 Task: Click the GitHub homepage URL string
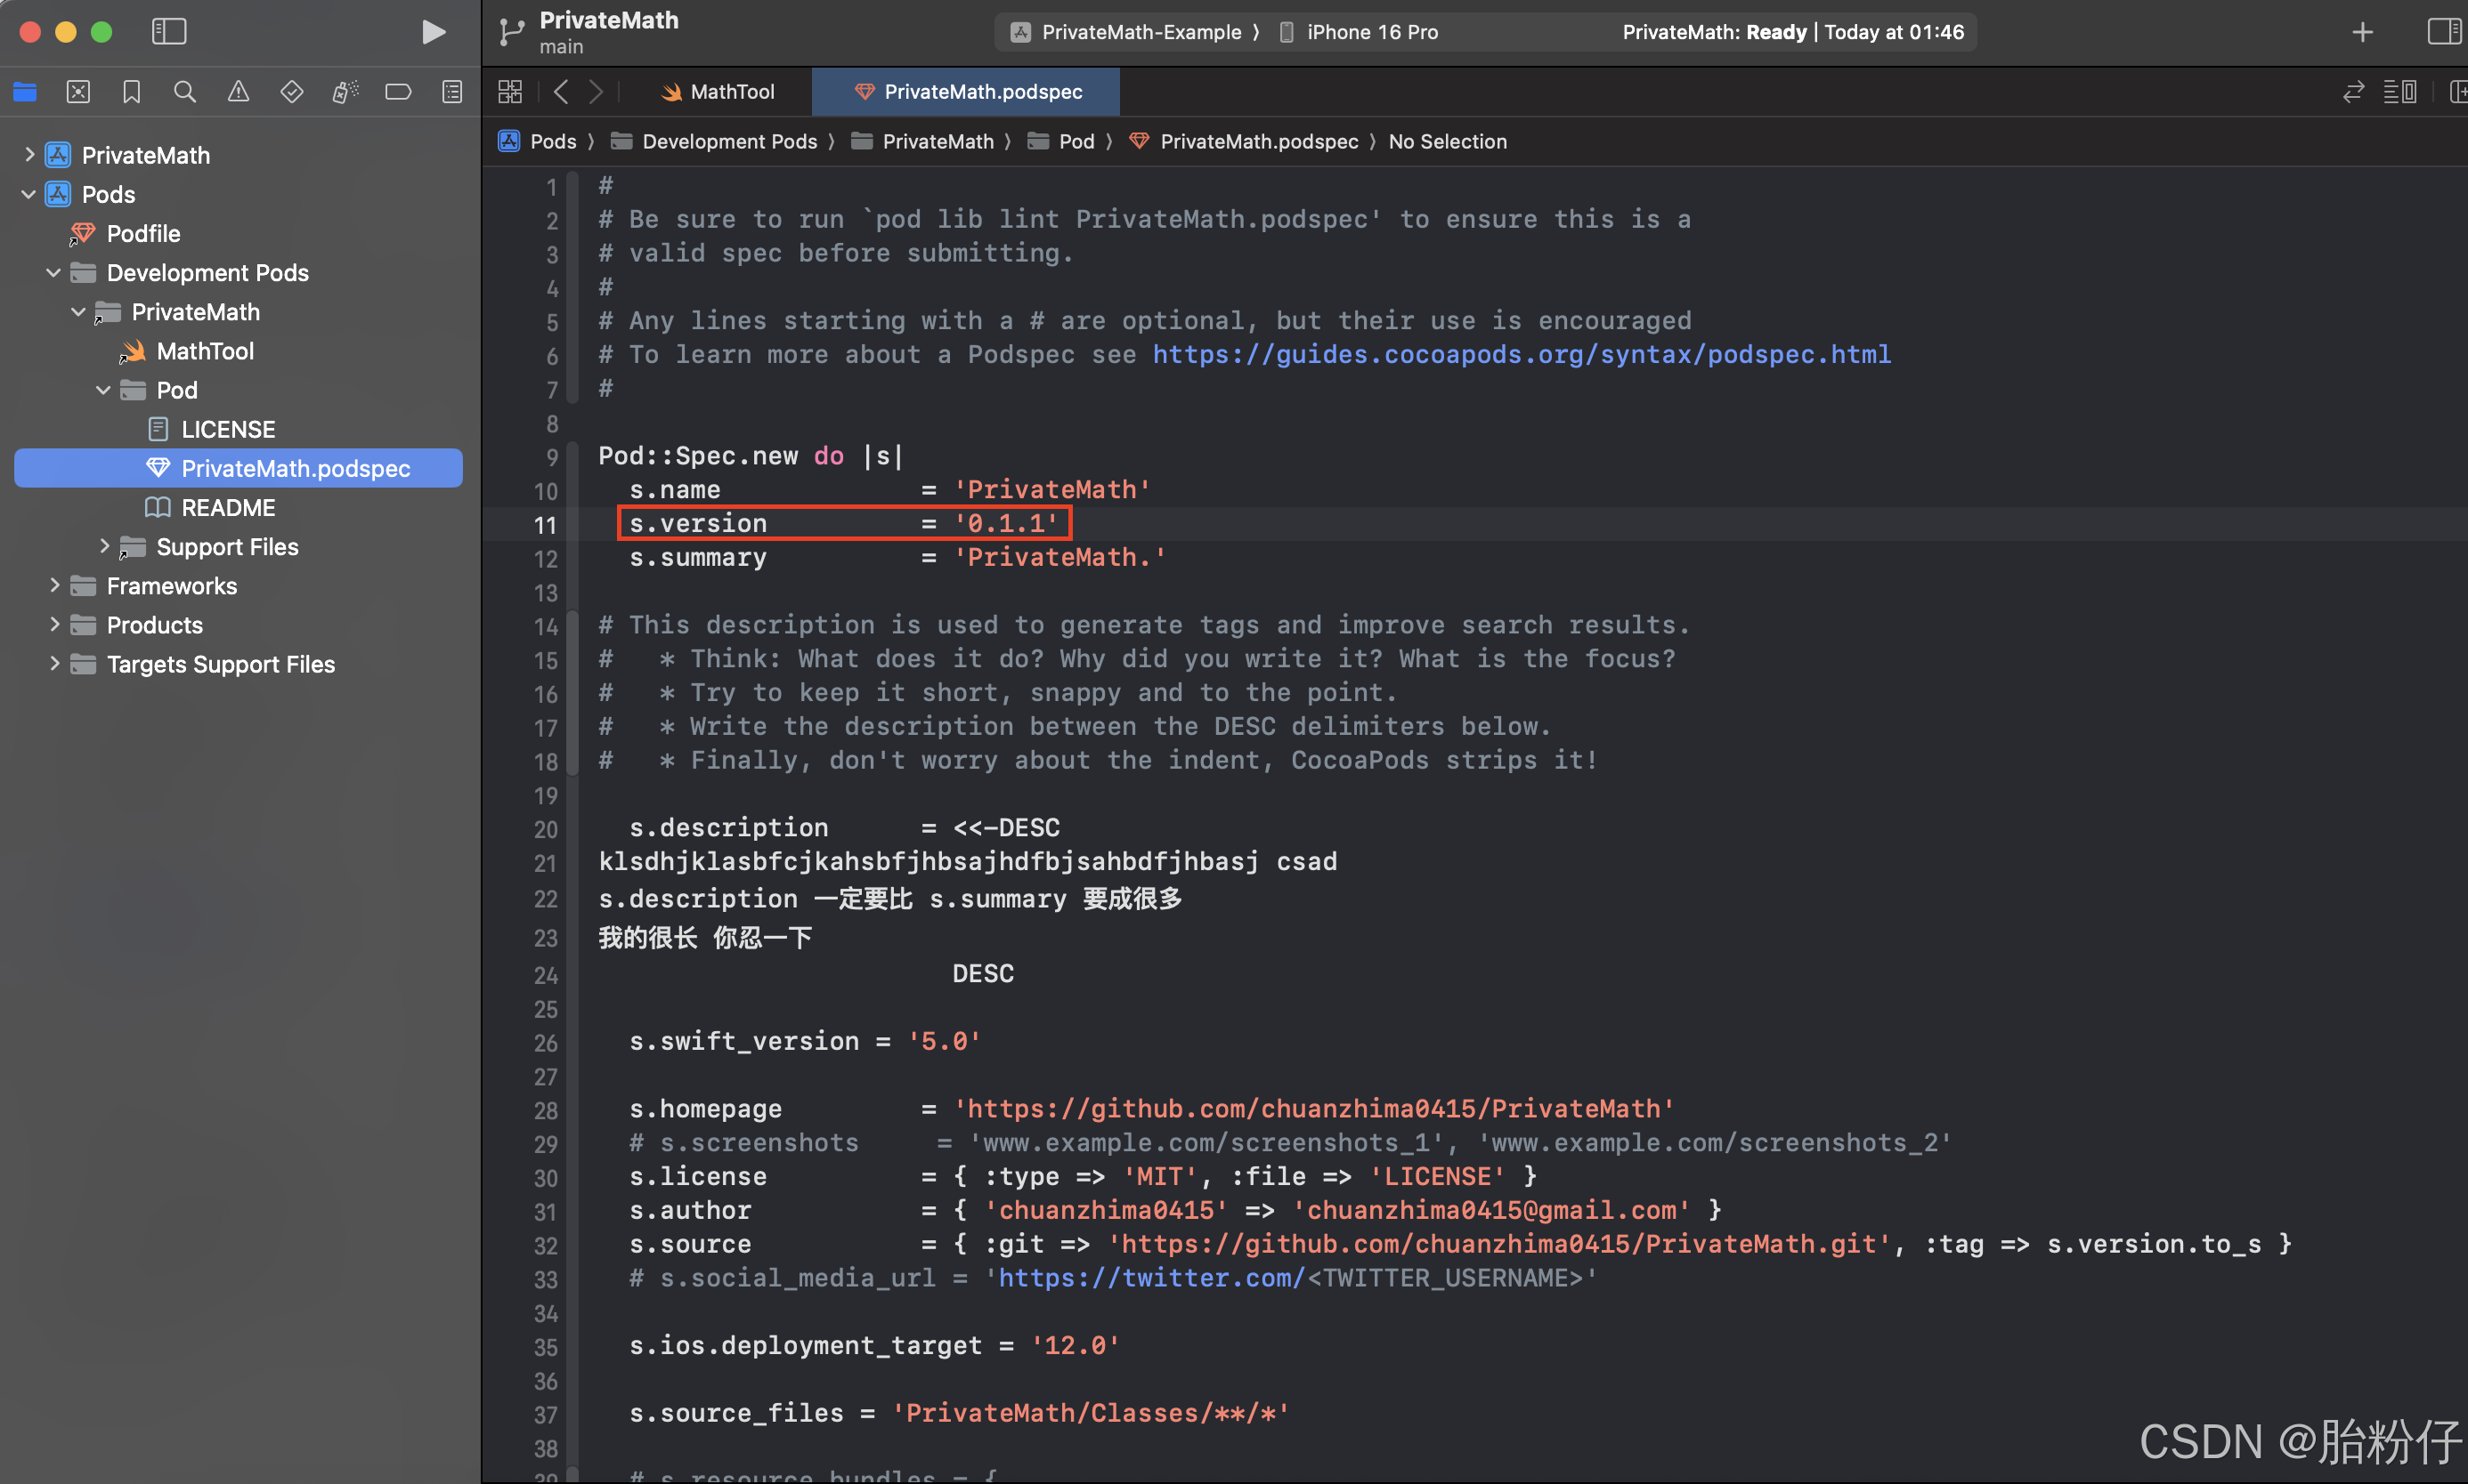[1313, 1108]
